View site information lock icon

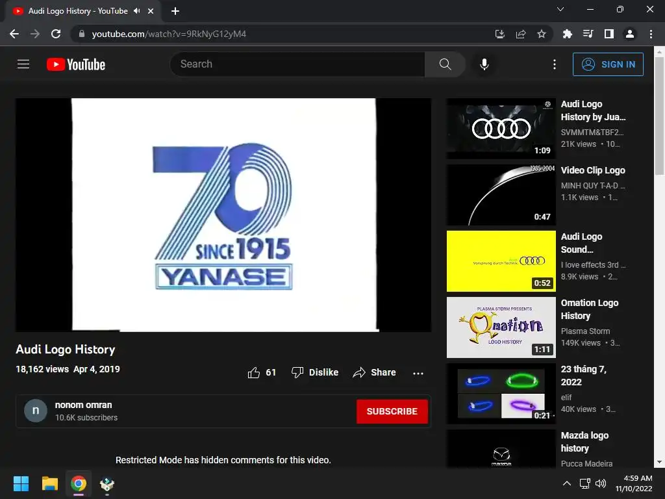point(82,34)
